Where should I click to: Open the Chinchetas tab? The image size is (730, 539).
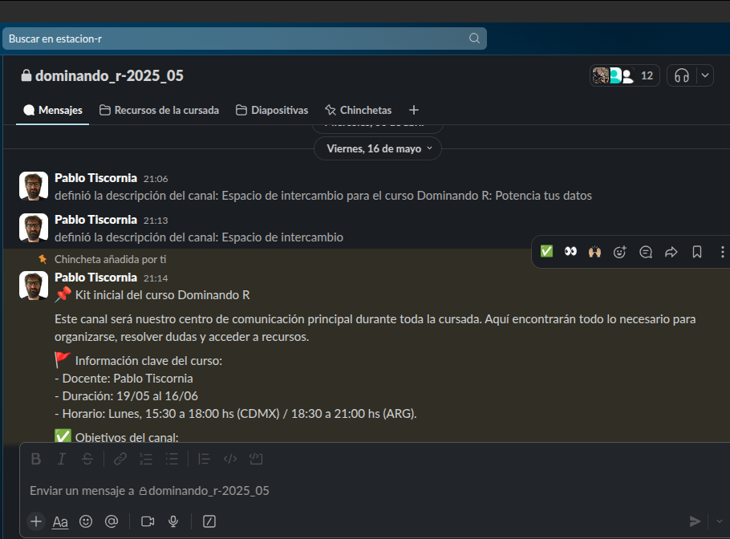tap(358, 110)
